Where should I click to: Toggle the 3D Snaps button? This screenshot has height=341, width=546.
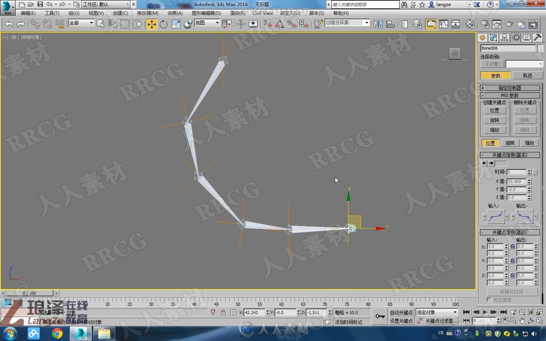pos(267,24)
